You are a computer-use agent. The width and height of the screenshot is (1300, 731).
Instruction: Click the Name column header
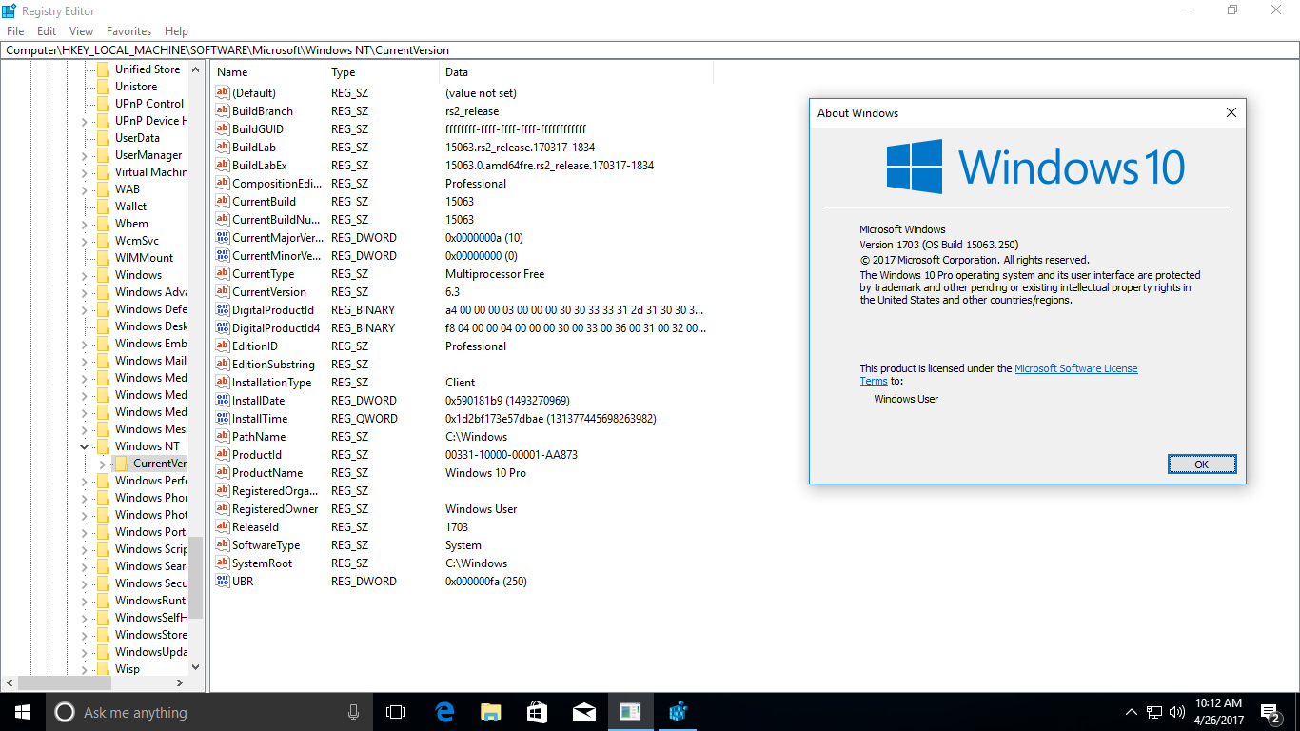[269, 72]
